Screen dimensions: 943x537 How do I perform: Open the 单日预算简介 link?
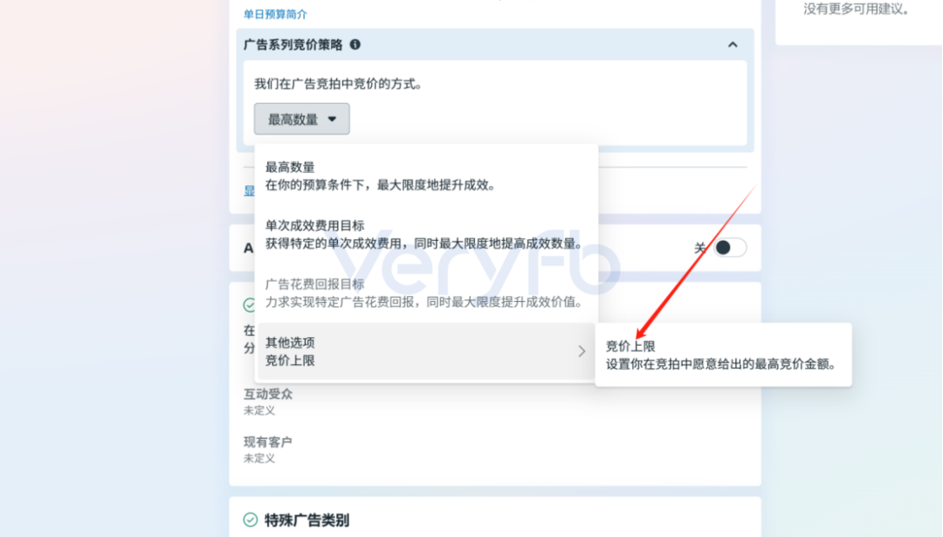point(275,14)
